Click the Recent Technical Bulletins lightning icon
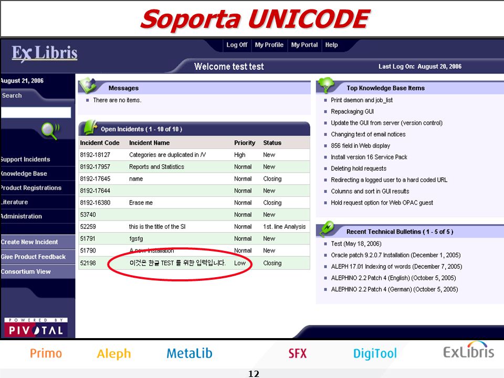 tap(327, 228)
